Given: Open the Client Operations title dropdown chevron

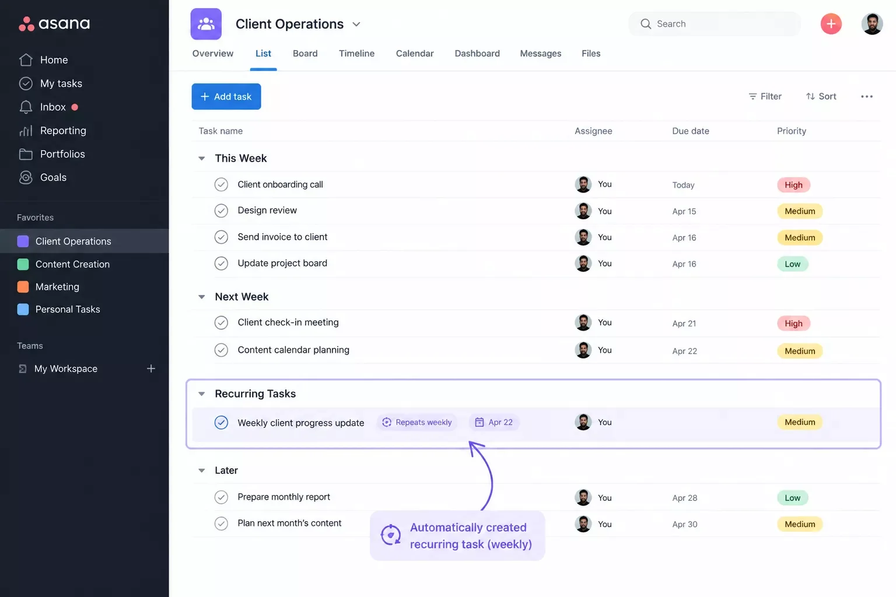Looking at the screenshot, I should tap(356, 24).
